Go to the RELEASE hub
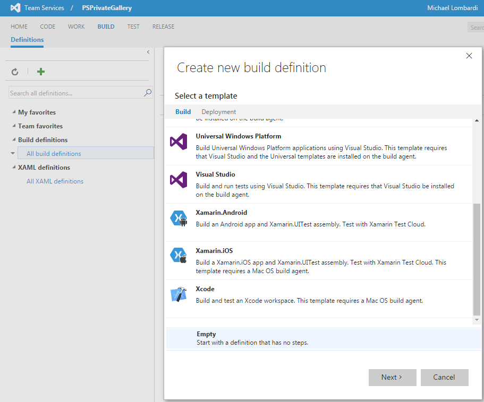 click(163, 27)
